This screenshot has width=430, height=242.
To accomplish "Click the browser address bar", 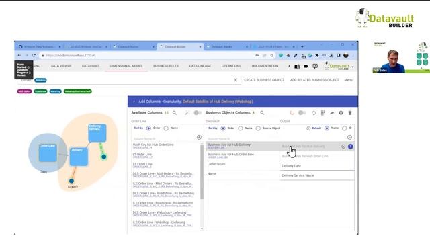I will pyautogui.click(x=148, y=55).
